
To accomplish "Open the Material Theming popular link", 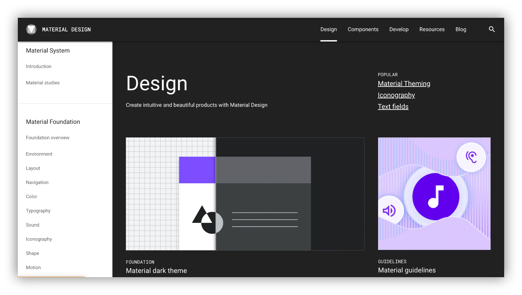I will 404,84.
